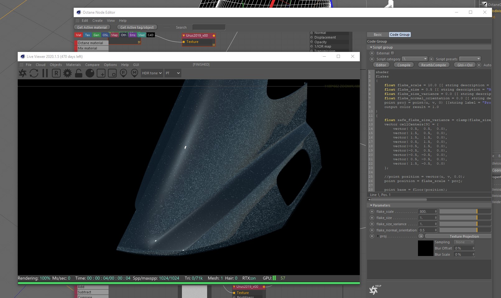This screenshot has height=298, width=501.
Task: Open the Compare menu in Live Viewer
Action: click(x=92, y=65)
